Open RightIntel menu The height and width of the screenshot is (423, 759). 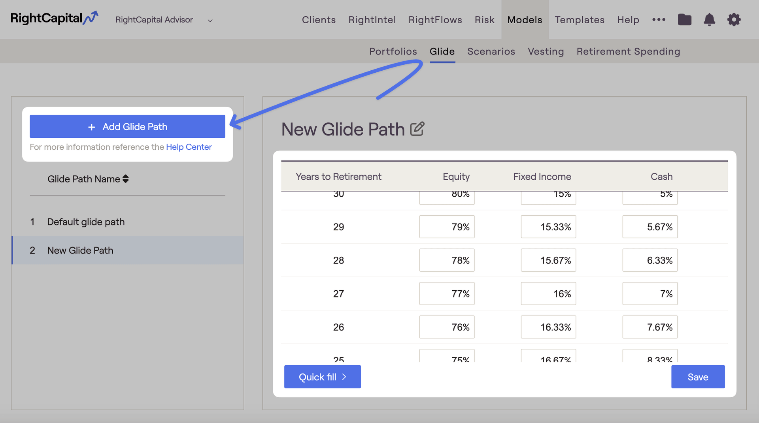[372, 20]
